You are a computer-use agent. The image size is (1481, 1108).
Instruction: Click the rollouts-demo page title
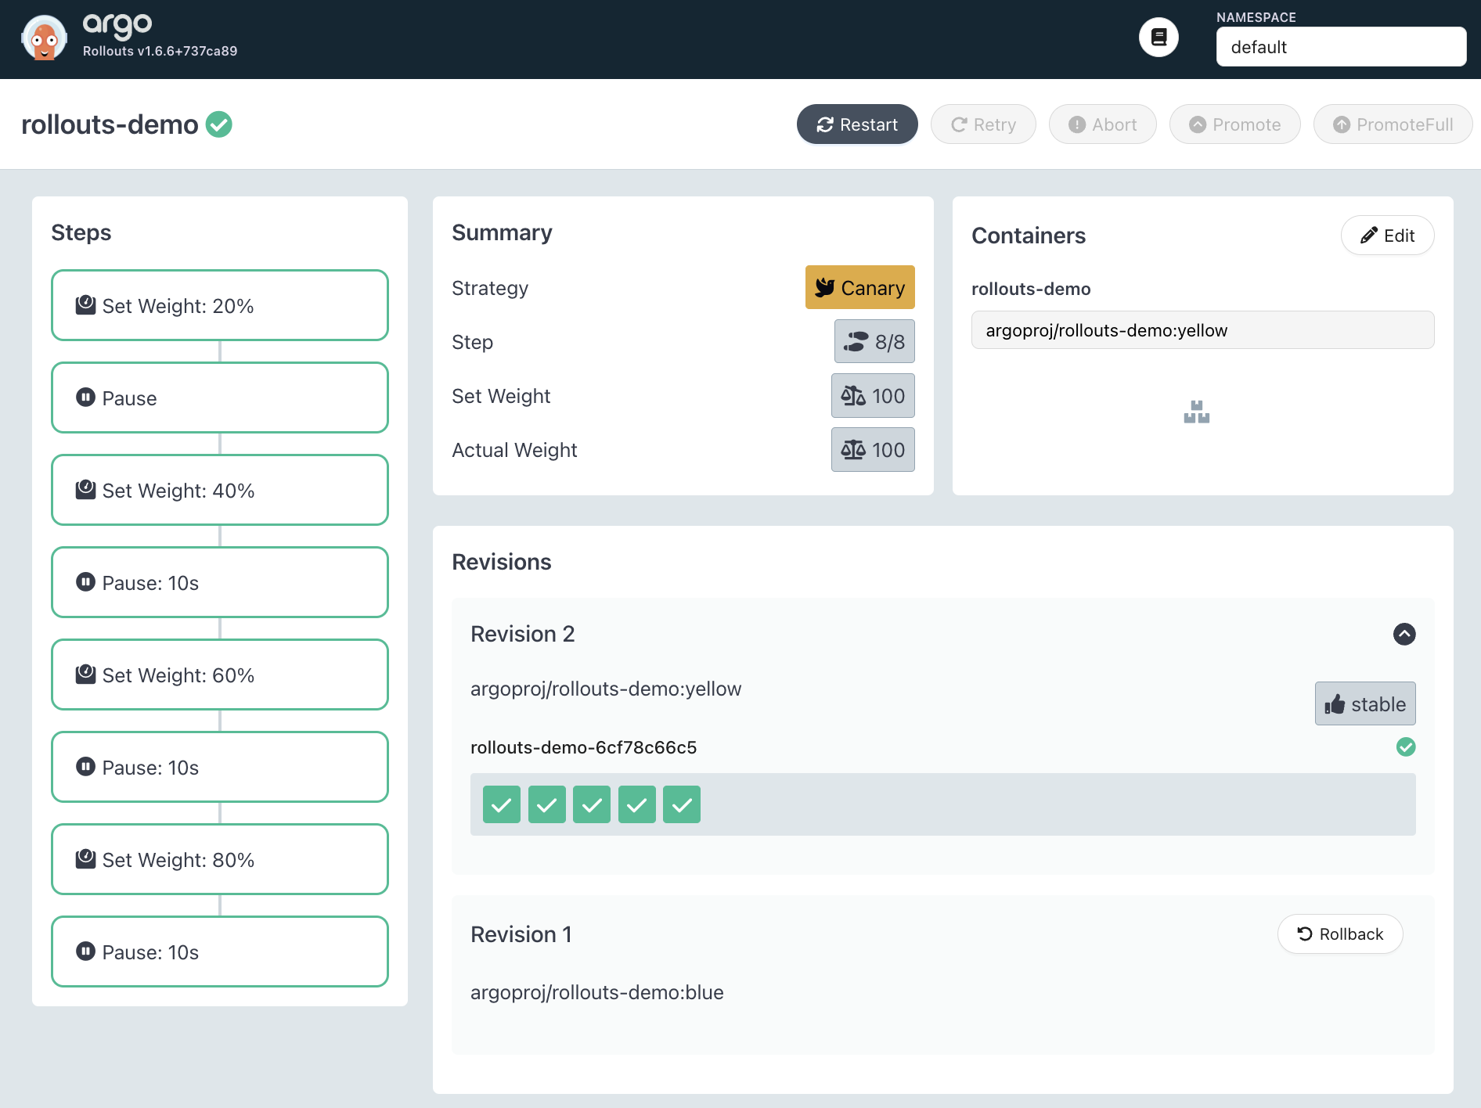[x=110, y=124]
